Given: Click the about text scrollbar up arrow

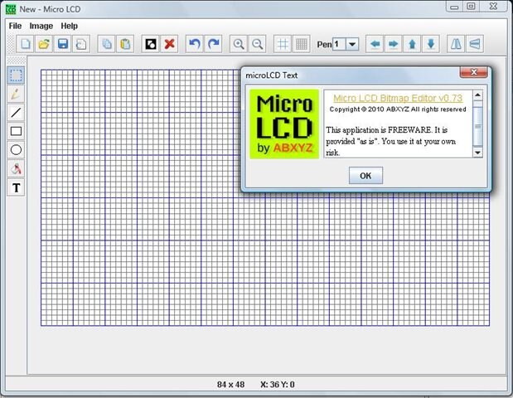Looking at the screenshot, I should [477, 95].
